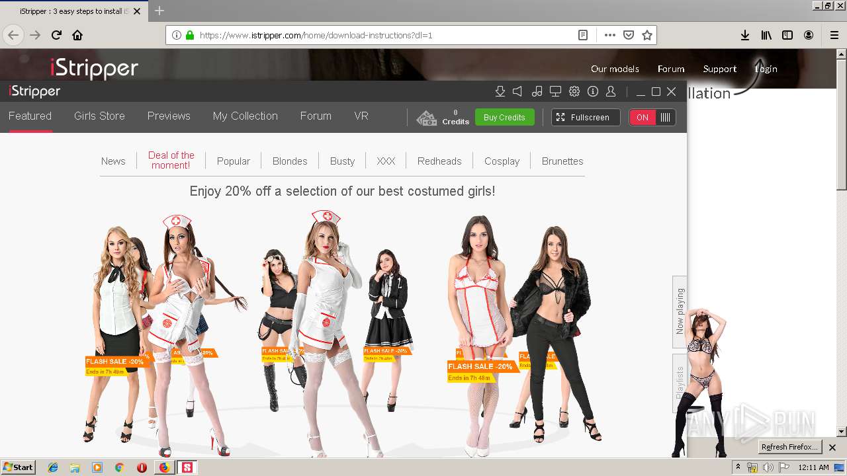The width and height of the screenshot is (847, 476).
Task: Expand the Playlists side panel
Action: (680, 383)
